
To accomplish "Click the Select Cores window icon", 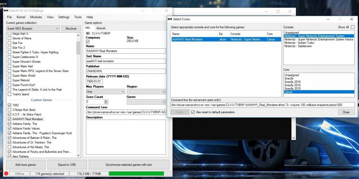I will [170, 19].
